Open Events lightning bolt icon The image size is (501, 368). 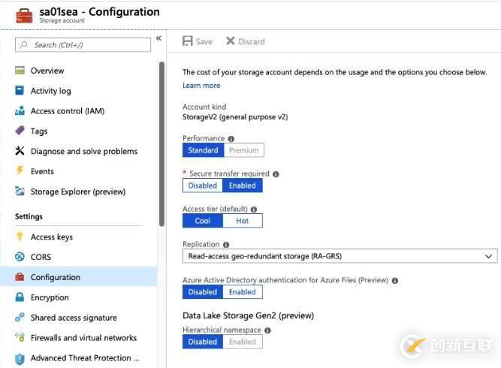[x=20, y=171]
